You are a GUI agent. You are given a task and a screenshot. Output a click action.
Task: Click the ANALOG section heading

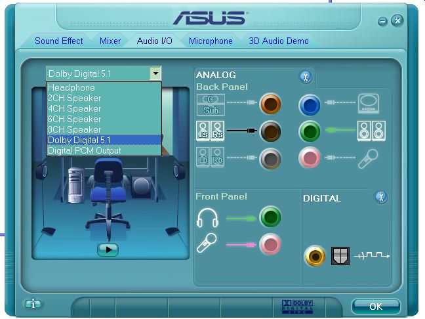216,75
